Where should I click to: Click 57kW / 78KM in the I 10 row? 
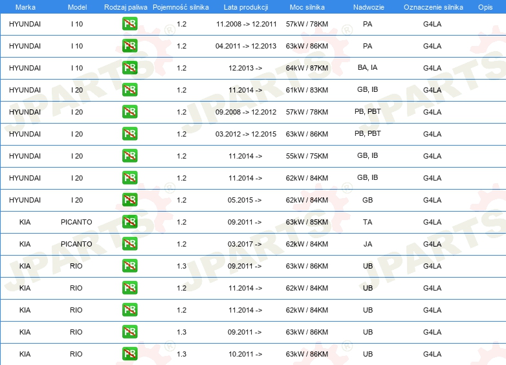pos(307,24)
